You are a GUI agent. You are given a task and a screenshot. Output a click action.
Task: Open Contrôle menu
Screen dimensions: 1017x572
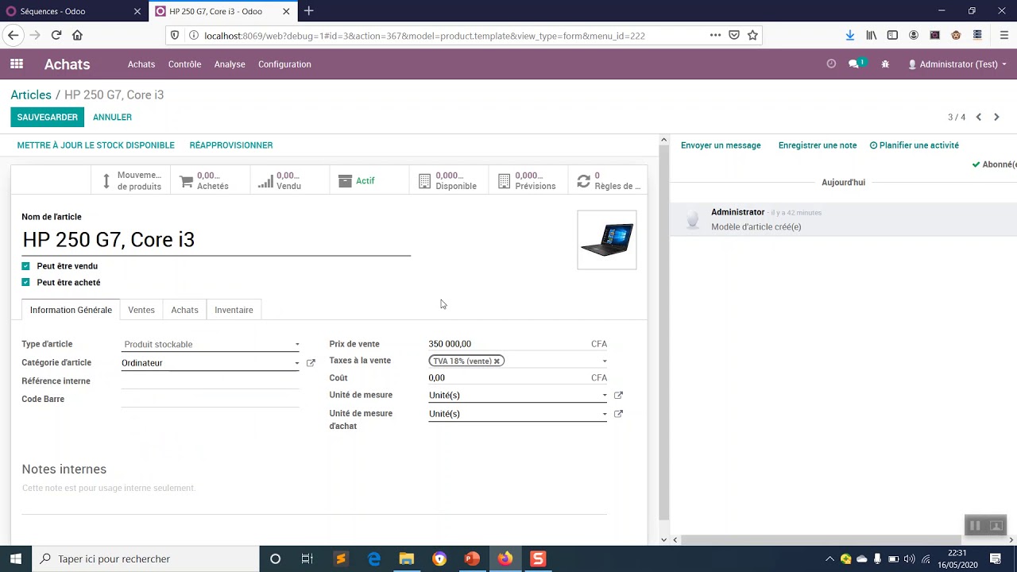coord(184,64)
